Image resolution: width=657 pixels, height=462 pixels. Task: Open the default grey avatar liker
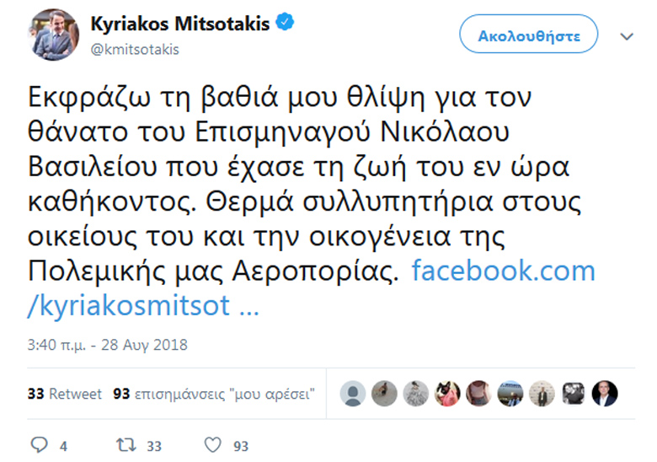click(x=353, y=394)
